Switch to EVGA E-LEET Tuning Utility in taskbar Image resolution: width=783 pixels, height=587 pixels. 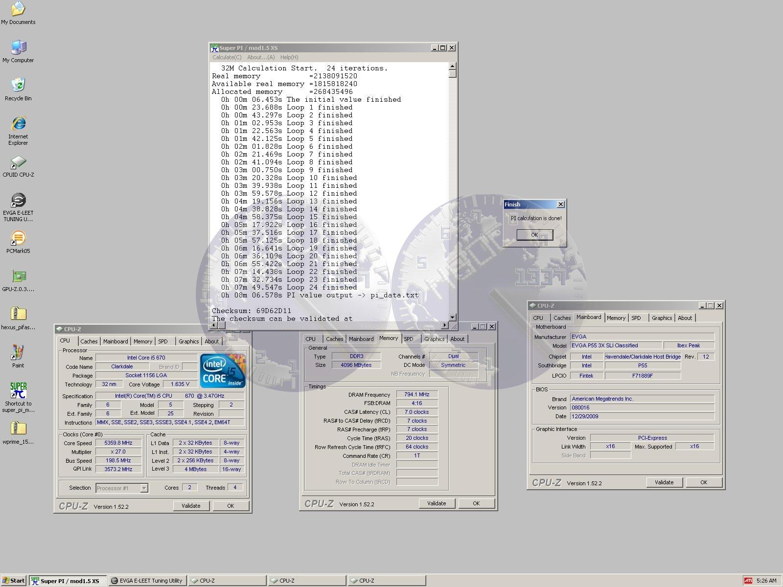pyautogui.click(x=147, y=581)
